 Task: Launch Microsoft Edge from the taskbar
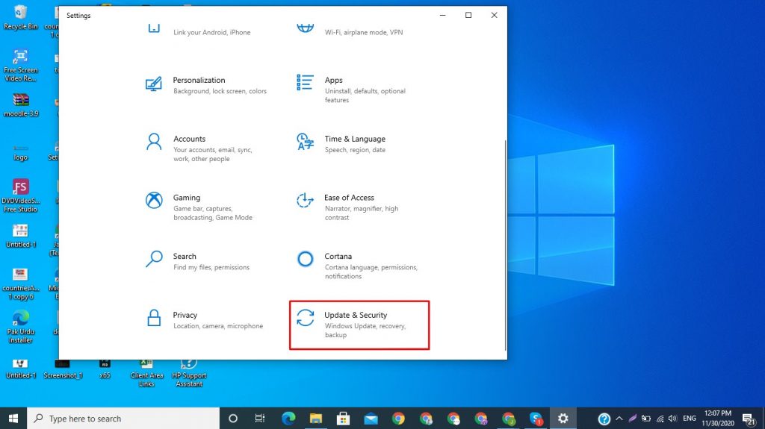tap(288, 419)
